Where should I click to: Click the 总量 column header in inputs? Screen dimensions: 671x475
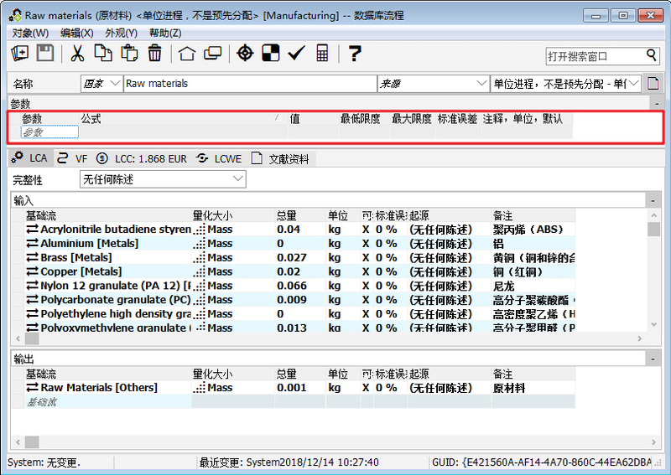(x=287, y=215)
